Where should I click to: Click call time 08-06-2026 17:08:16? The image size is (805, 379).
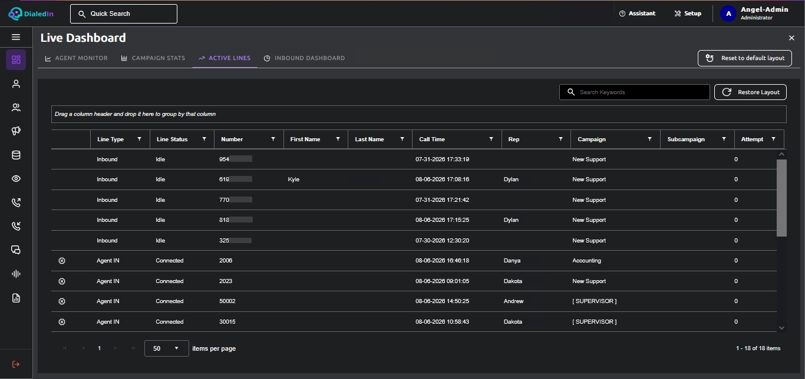(443, 179)
